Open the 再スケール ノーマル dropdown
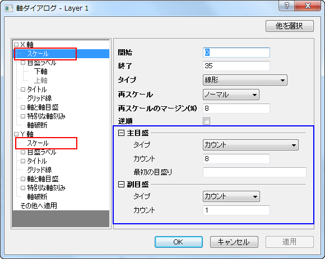Image resolution: width=325 pixels, height=259 pixels. click(231, 95)
